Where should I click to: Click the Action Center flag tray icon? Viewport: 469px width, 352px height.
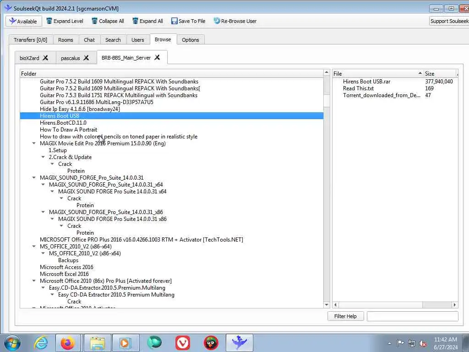coord(400,343)
